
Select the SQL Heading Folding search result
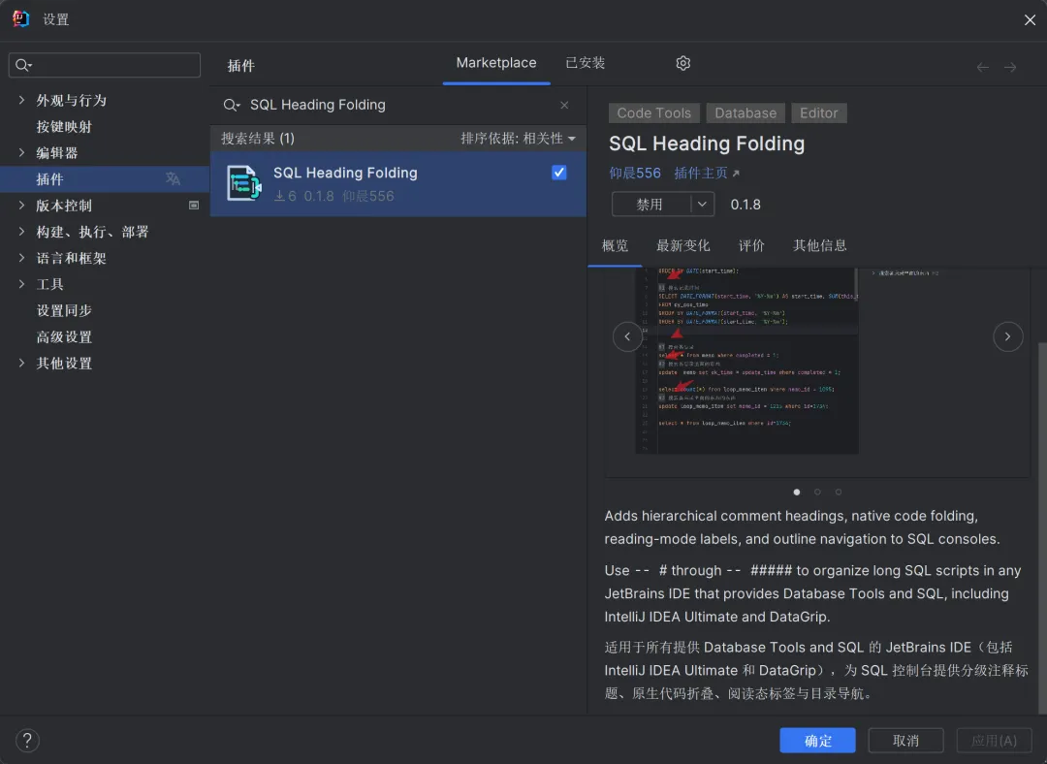(398, 183)
